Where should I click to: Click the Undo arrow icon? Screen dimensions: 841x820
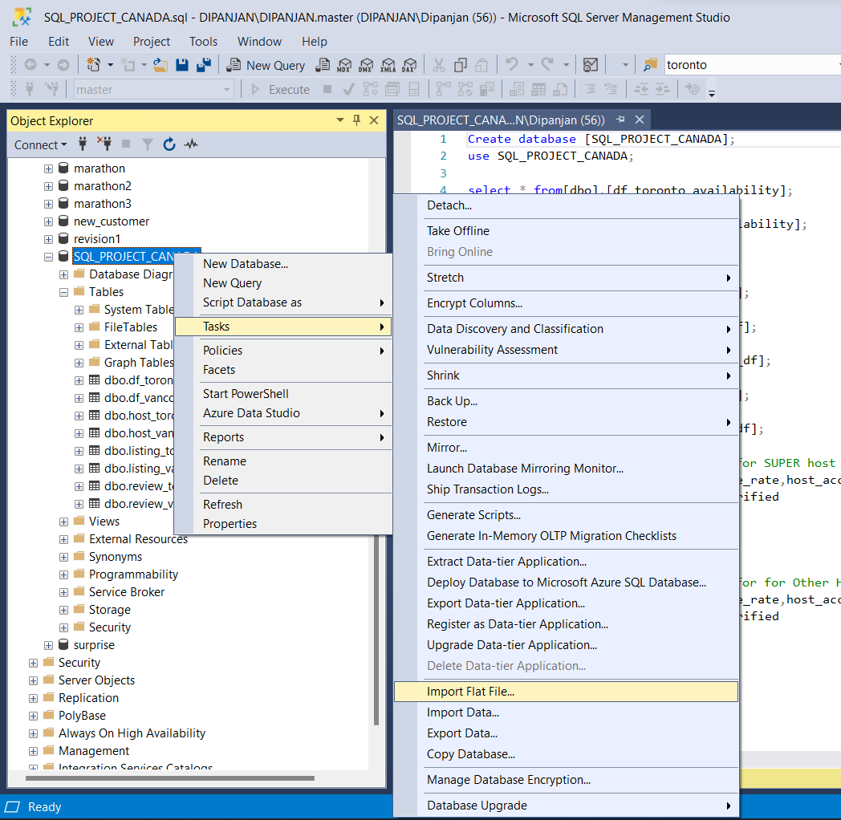tap(512, 65)
